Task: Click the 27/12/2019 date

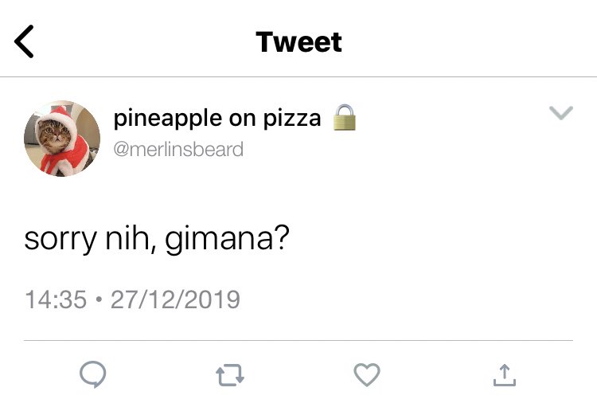Action: coord(175,299)
